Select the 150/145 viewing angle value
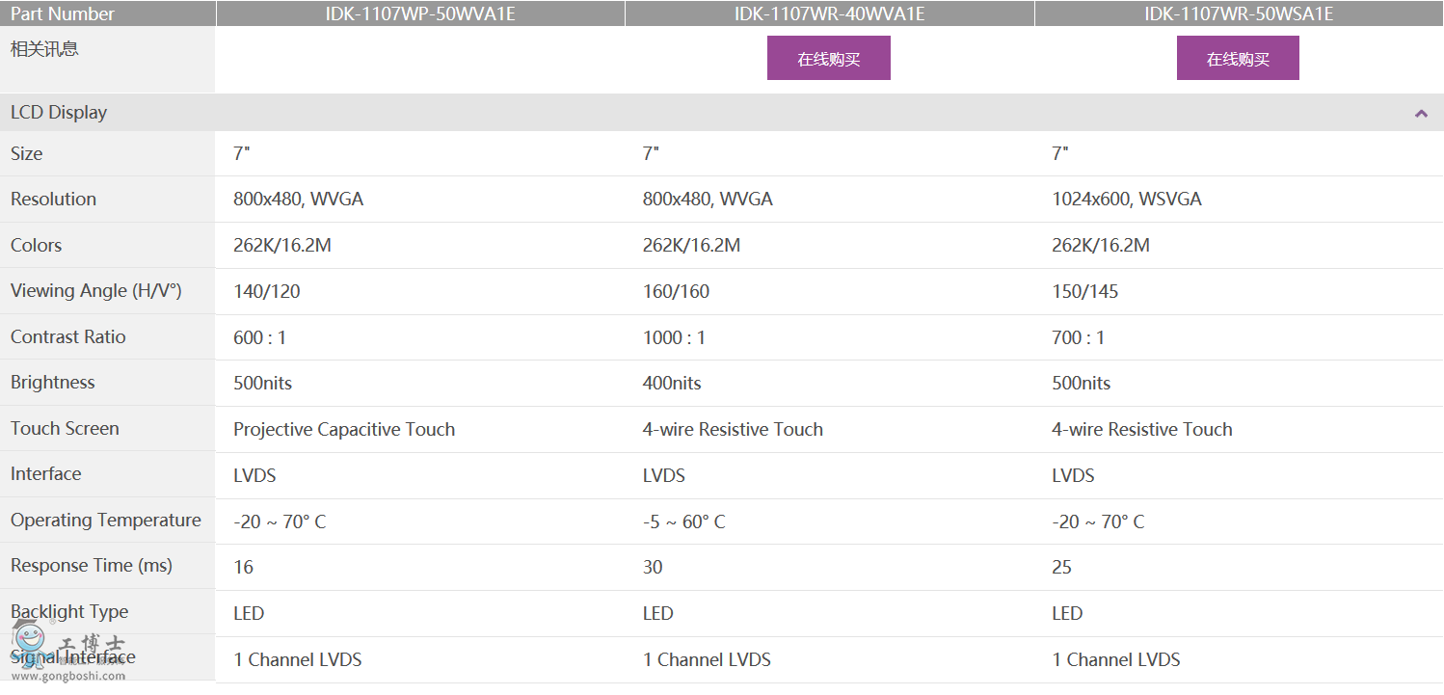This screenshot has height=695, width=1444. point(1084,292)
